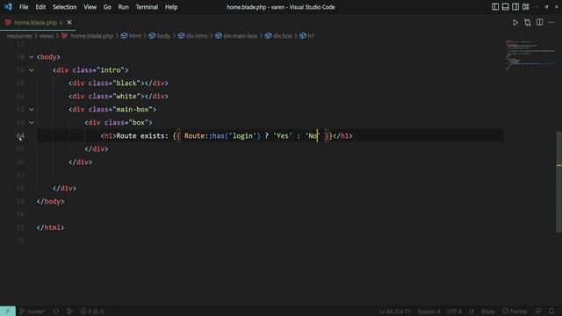
Task: Click the master branch indicator
Action: [32, 311]
